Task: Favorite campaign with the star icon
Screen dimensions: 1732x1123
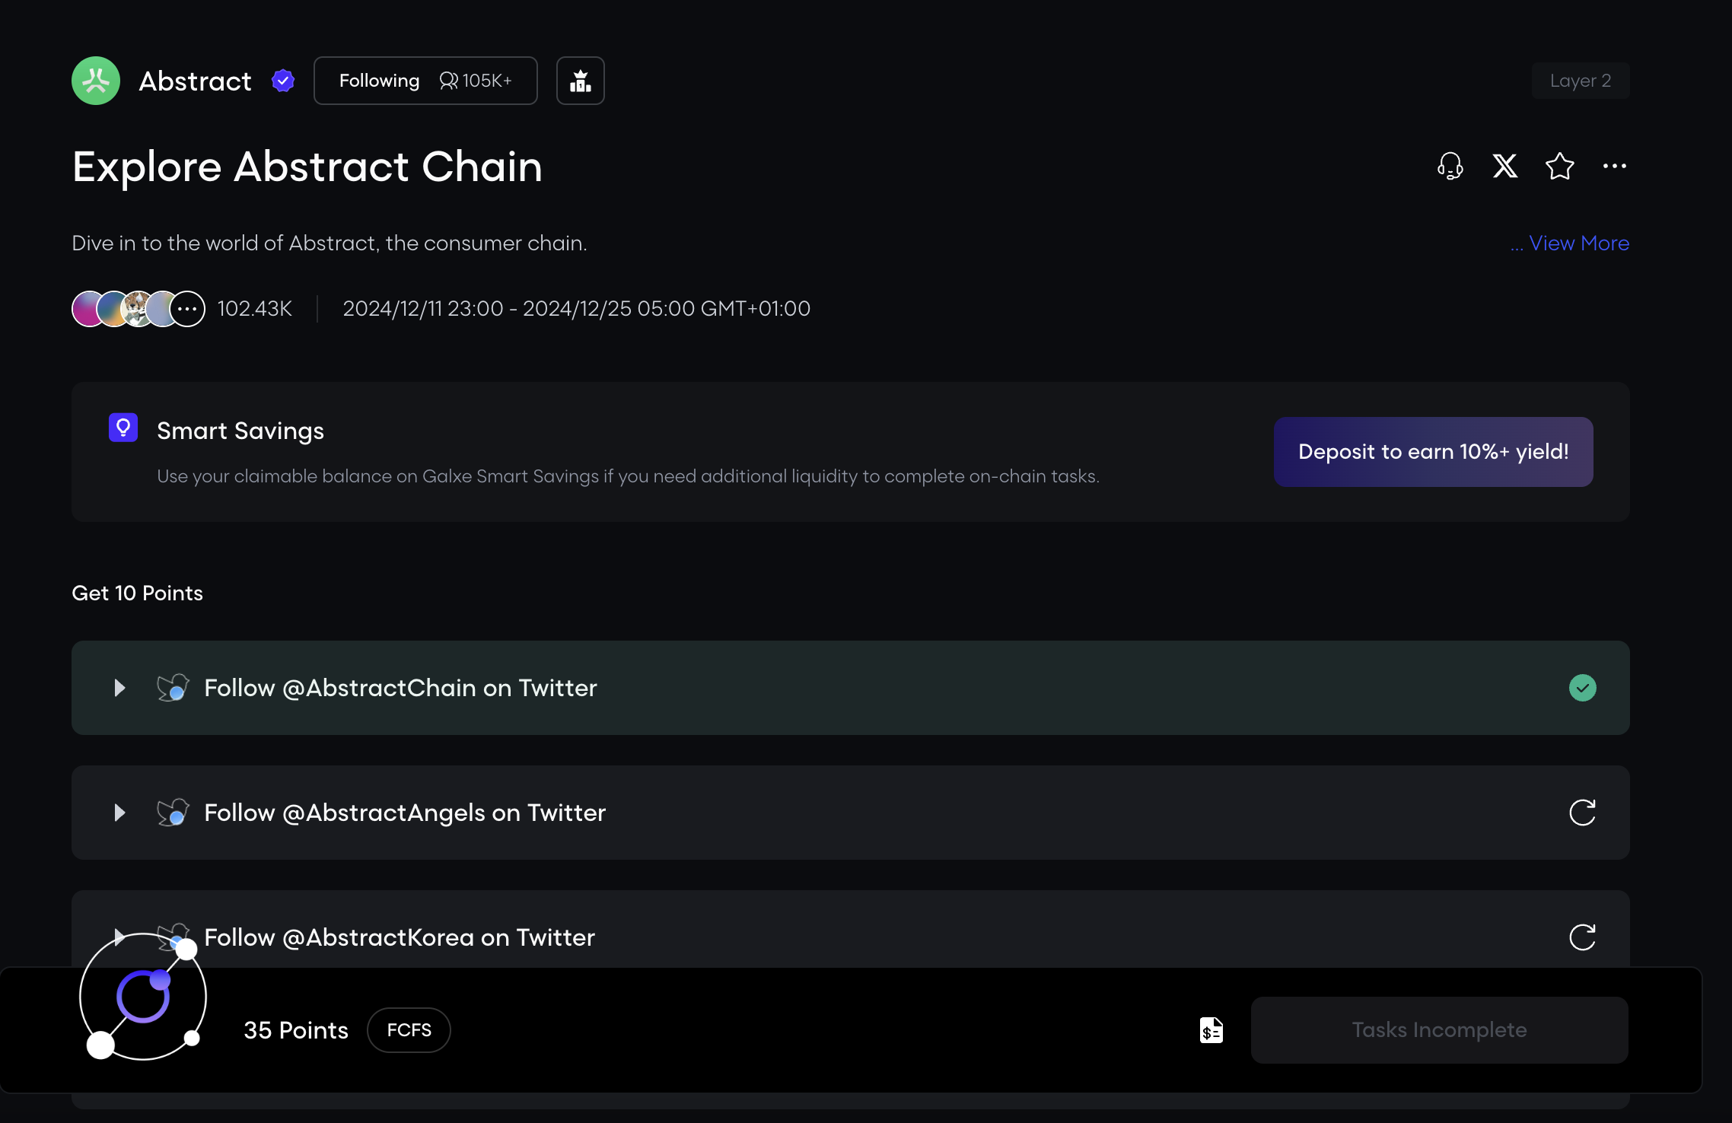Action: click(x=1559, y=166)
